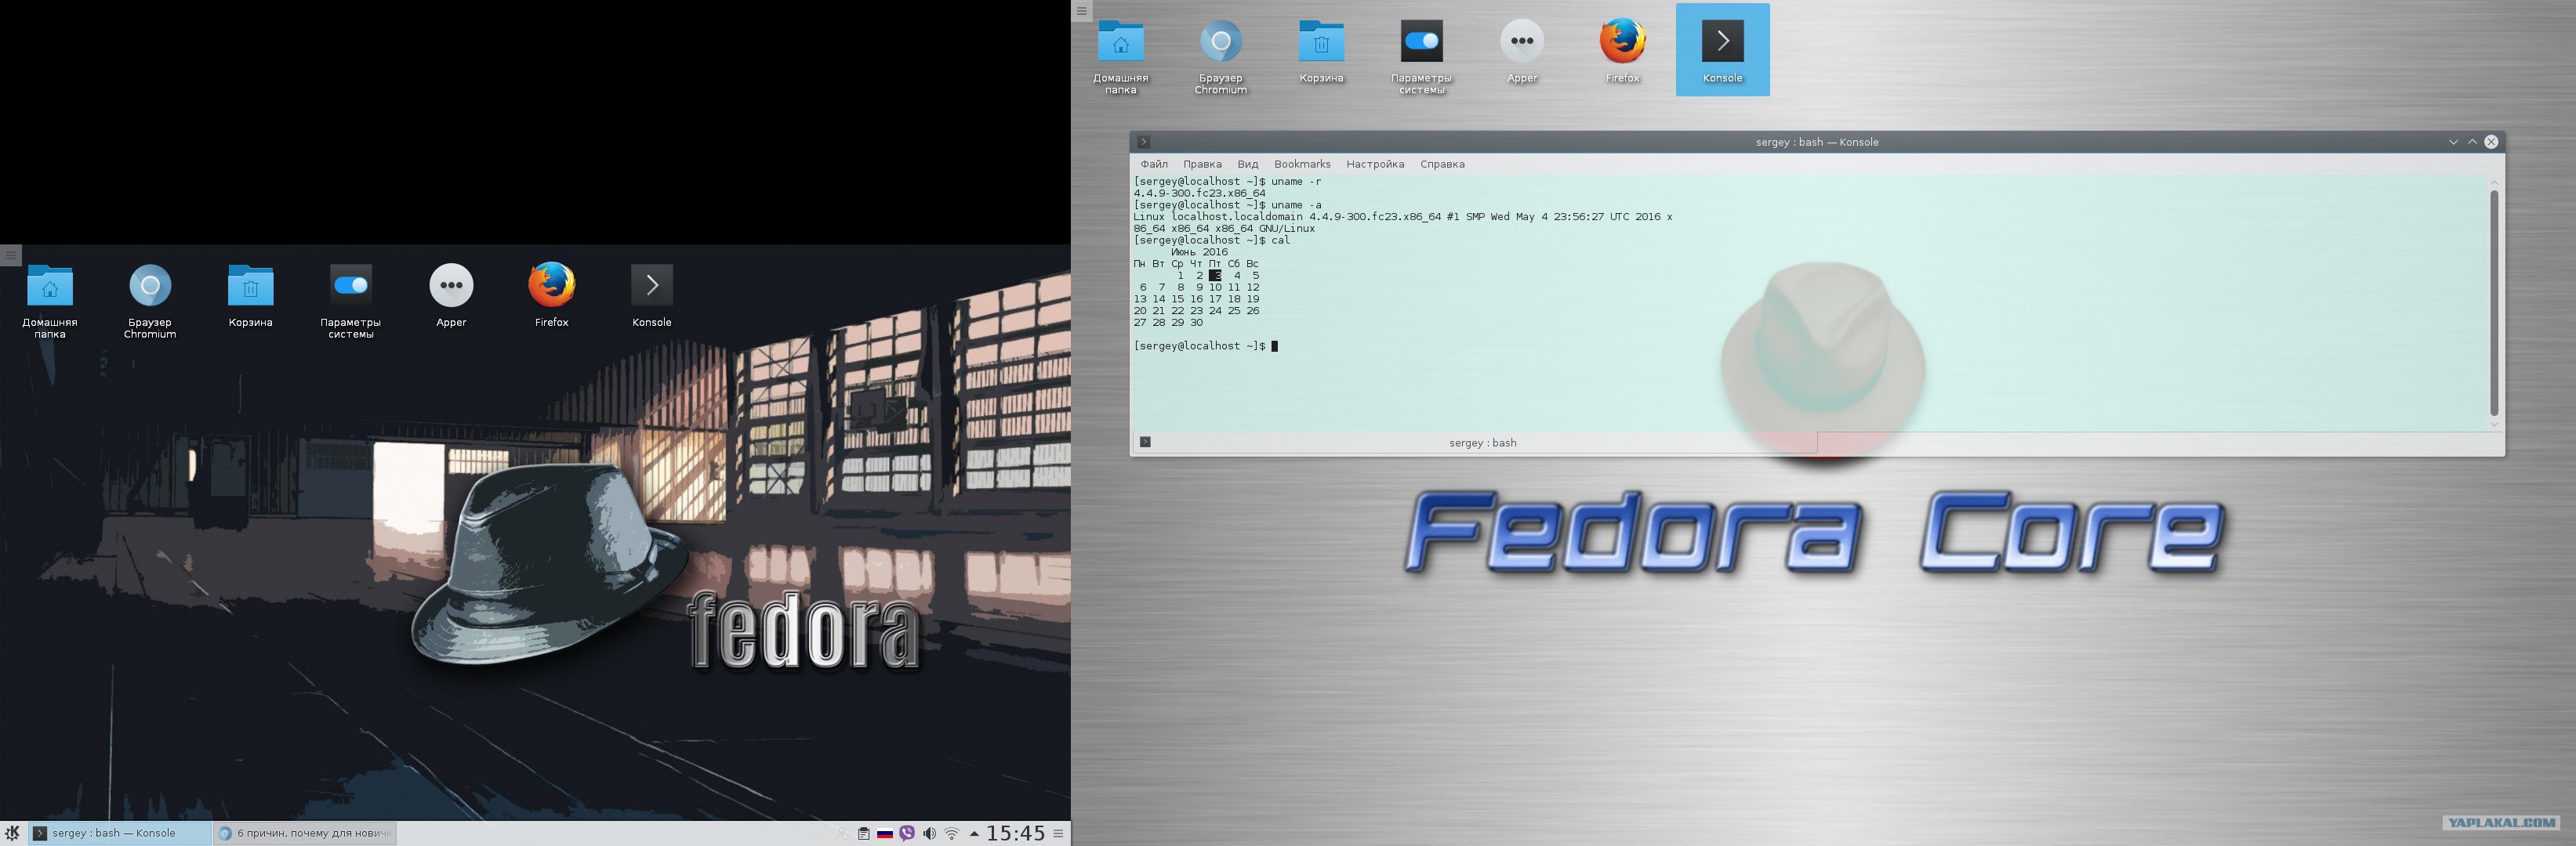The width and height of the screenshot is (2576, 846).
Task: Maximize the Konsole window
Action: click(x=2472, y=142)
